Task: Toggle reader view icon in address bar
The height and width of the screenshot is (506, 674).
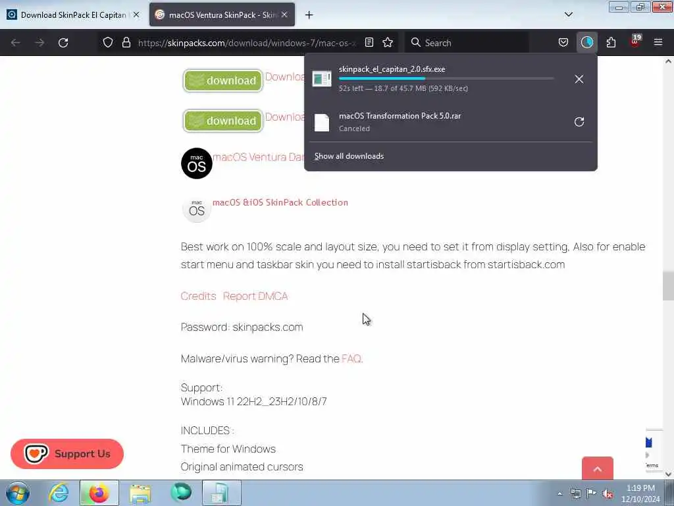Action: [369, 43]
